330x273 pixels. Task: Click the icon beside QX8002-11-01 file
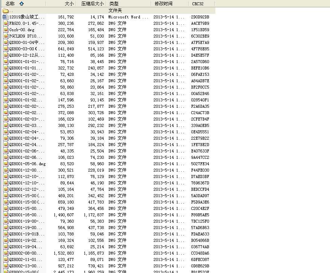tap(6, 259)
